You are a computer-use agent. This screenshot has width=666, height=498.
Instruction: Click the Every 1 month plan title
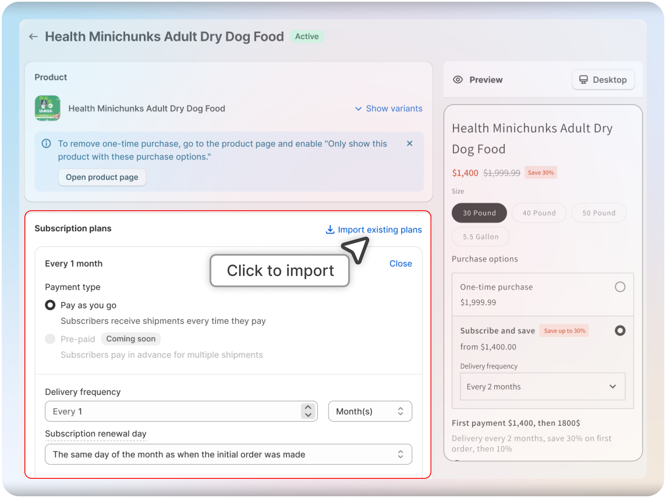(x=74, y=264)
